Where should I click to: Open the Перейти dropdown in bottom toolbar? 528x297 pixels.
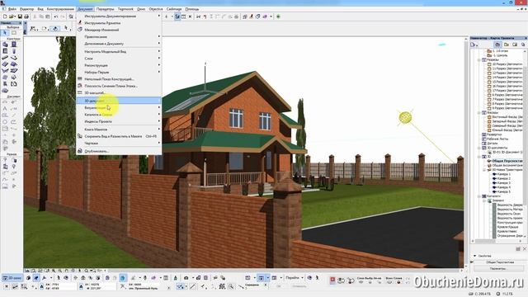[x=295, y=278]
